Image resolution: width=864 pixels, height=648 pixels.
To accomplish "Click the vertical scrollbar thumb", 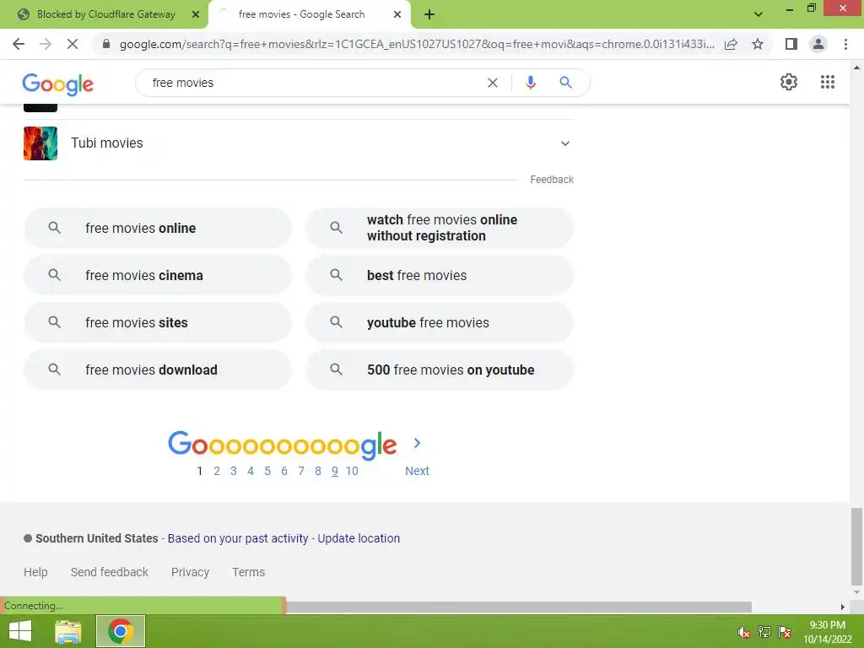I will pos(856,547).
